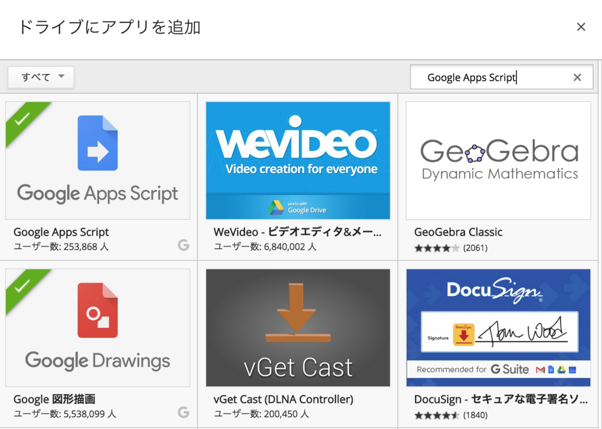Click the WeVideo - ビデオエディタ title

coord(297,232)
